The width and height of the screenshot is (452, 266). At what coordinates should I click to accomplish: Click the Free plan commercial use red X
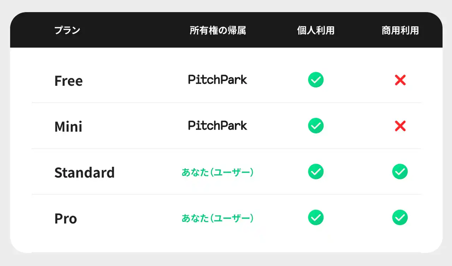[400, 80]
